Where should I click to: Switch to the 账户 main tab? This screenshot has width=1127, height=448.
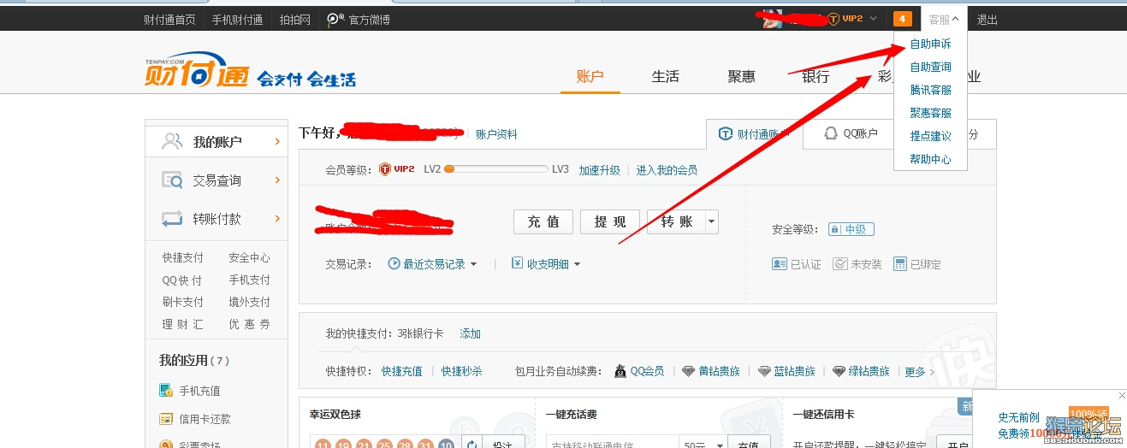590,76
